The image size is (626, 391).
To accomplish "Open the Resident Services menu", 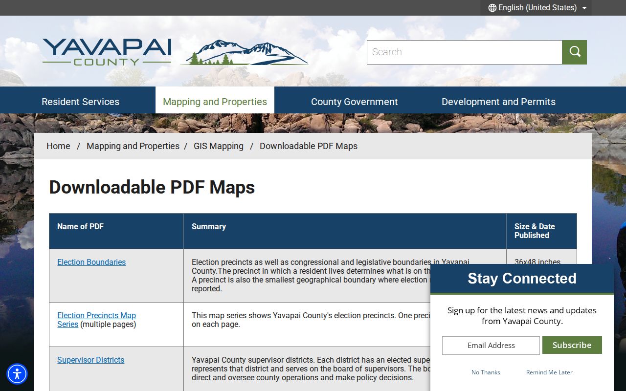I will pyautogui.click(x=81, y=102).
